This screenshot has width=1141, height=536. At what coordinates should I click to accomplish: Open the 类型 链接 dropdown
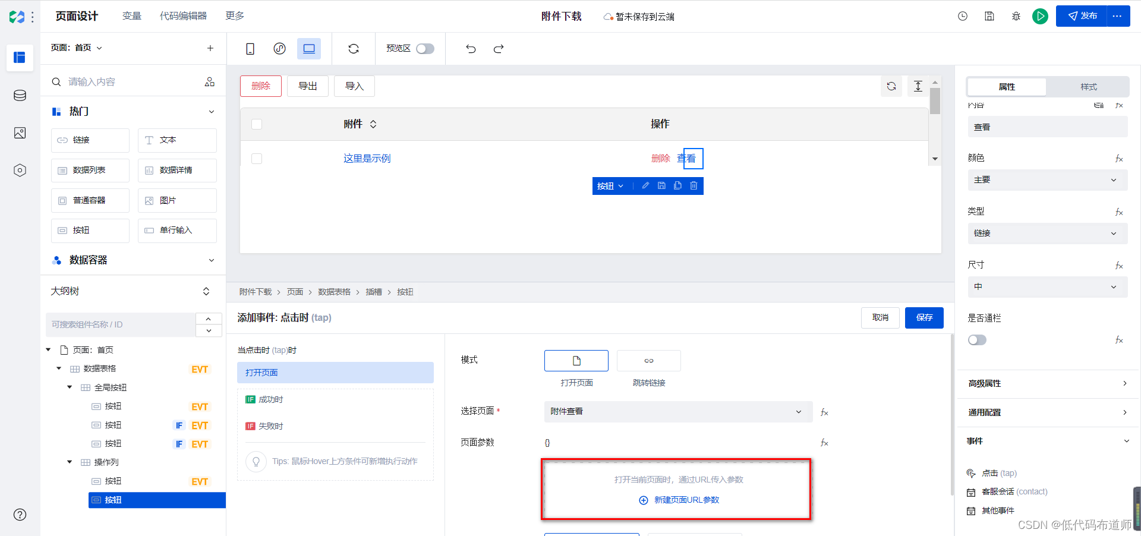(x=1048, y=234)
